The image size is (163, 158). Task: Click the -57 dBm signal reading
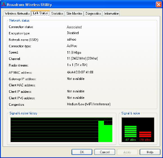pos(130,140)
